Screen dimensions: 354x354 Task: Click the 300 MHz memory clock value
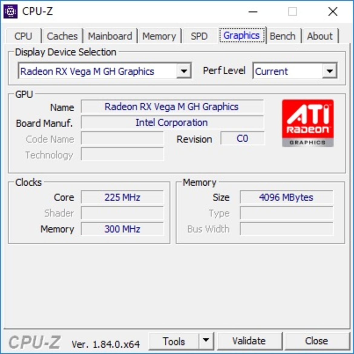[122, 229]
